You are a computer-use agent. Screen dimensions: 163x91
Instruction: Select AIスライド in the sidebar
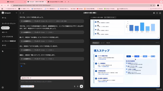tap(5, 28)
